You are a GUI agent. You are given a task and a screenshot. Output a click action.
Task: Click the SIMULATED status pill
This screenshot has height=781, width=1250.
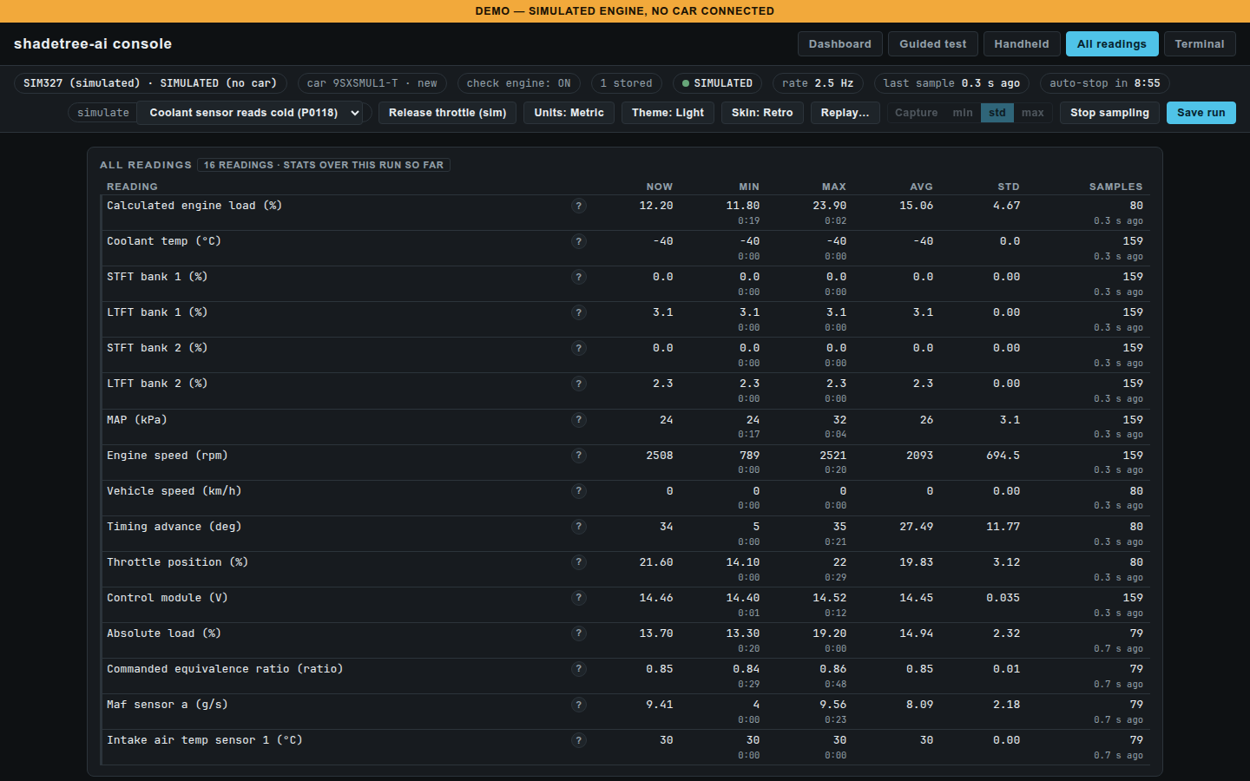coord(717,83)
